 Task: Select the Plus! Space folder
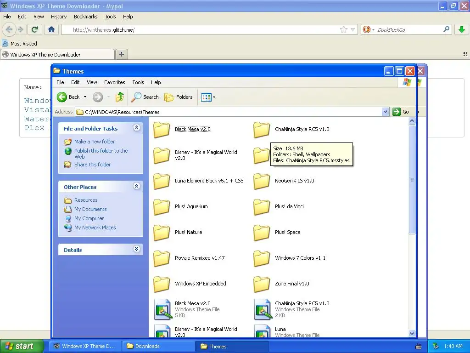277,232
